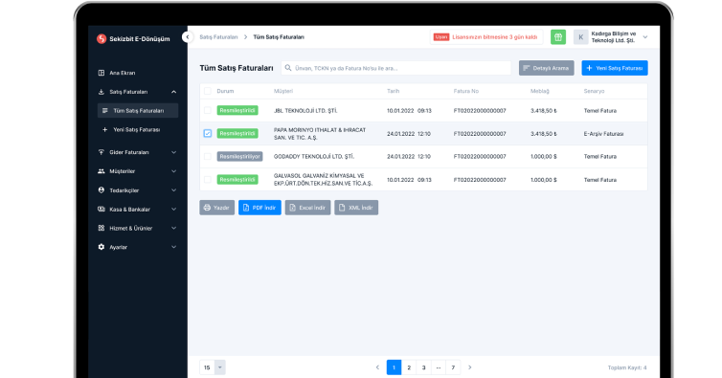Open the Kadırga Bilişim account dropdown
The width and height of the screenshot is (722, 378).
click(611, 37)
